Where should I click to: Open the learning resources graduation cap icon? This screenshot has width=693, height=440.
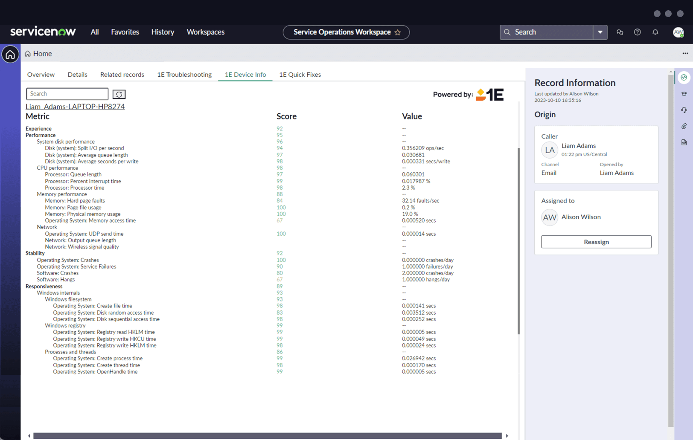[684, 93]
